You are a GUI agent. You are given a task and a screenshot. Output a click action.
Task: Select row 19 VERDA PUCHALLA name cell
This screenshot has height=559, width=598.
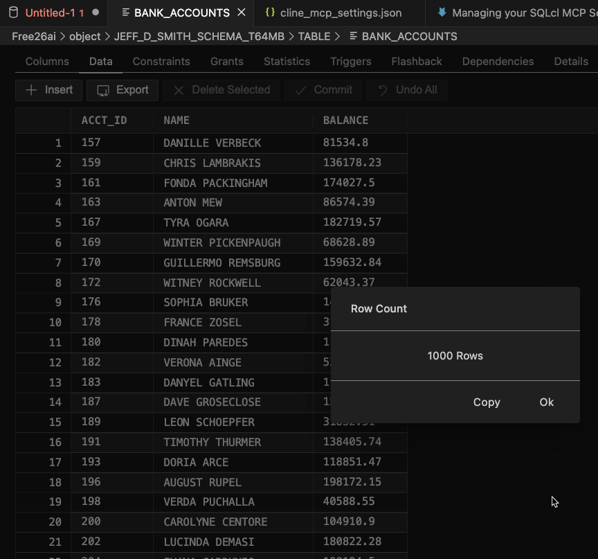point(209,502)
